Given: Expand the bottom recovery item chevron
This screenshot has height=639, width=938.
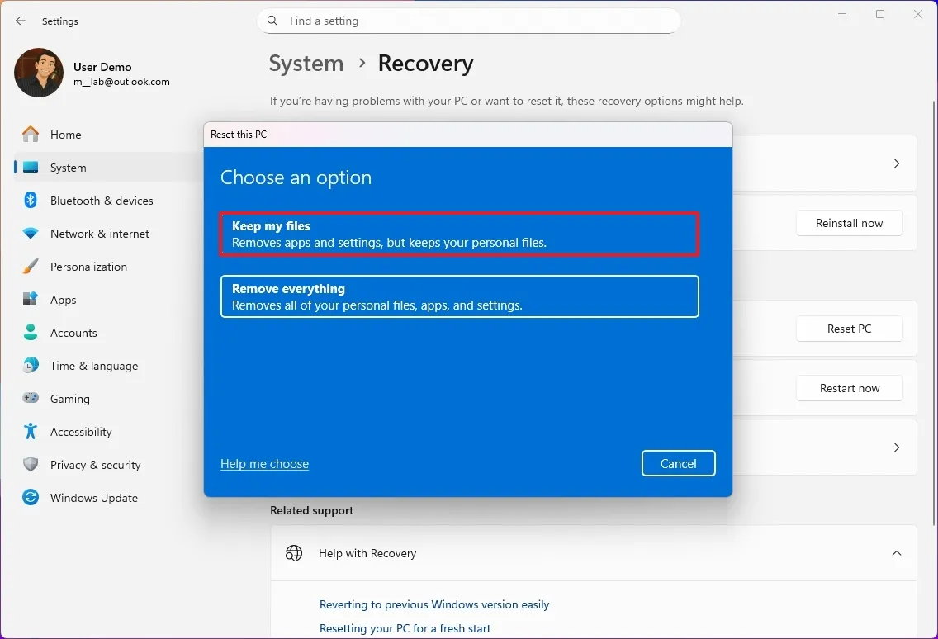Looking at the screenshot, I should (897, 447).
